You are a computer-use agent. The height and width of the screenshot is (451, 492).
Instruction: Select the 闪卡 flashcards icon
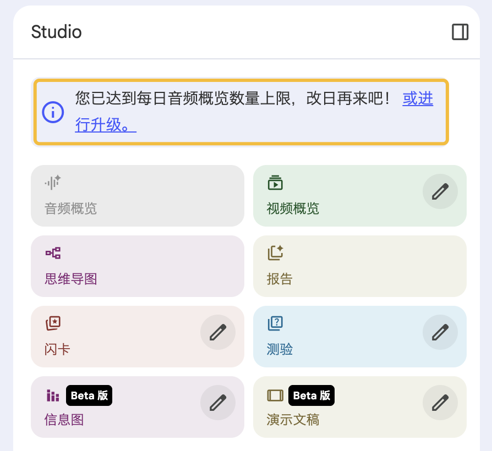point(52,323)
